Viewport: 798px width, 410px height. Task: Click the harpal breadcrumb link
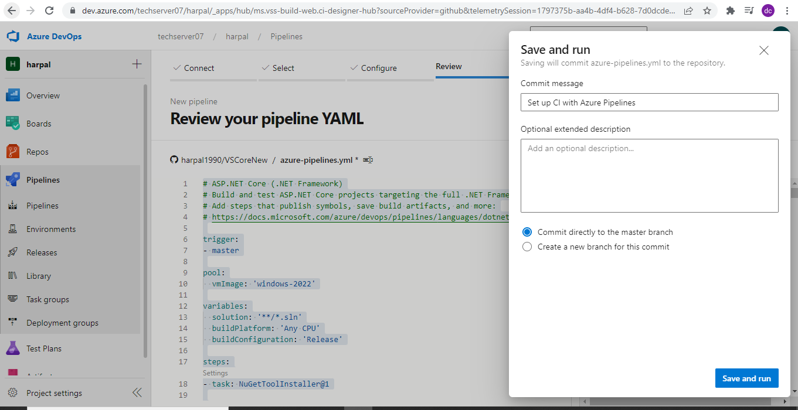(237, 36)
